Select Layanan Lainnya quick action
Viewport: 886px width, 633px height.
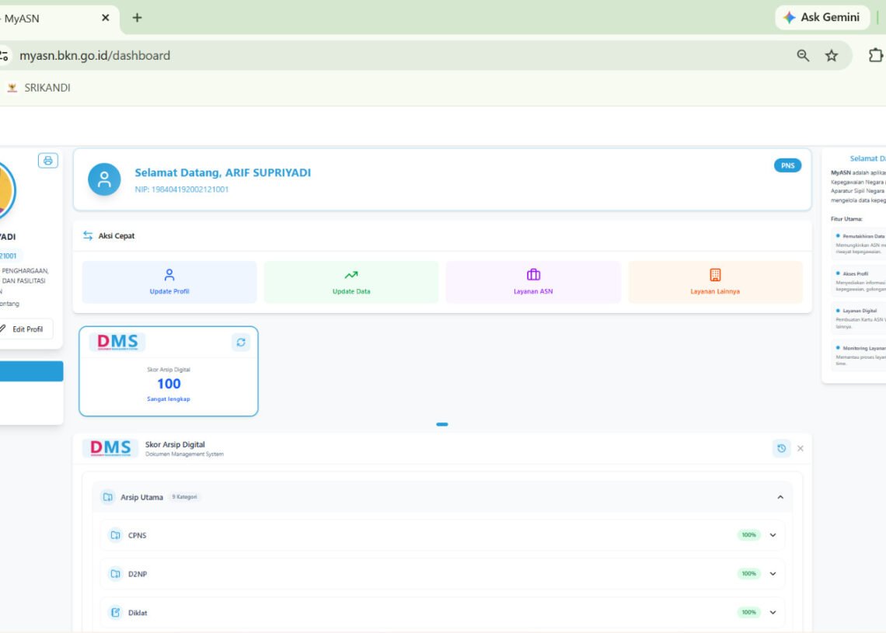(715, 282)
